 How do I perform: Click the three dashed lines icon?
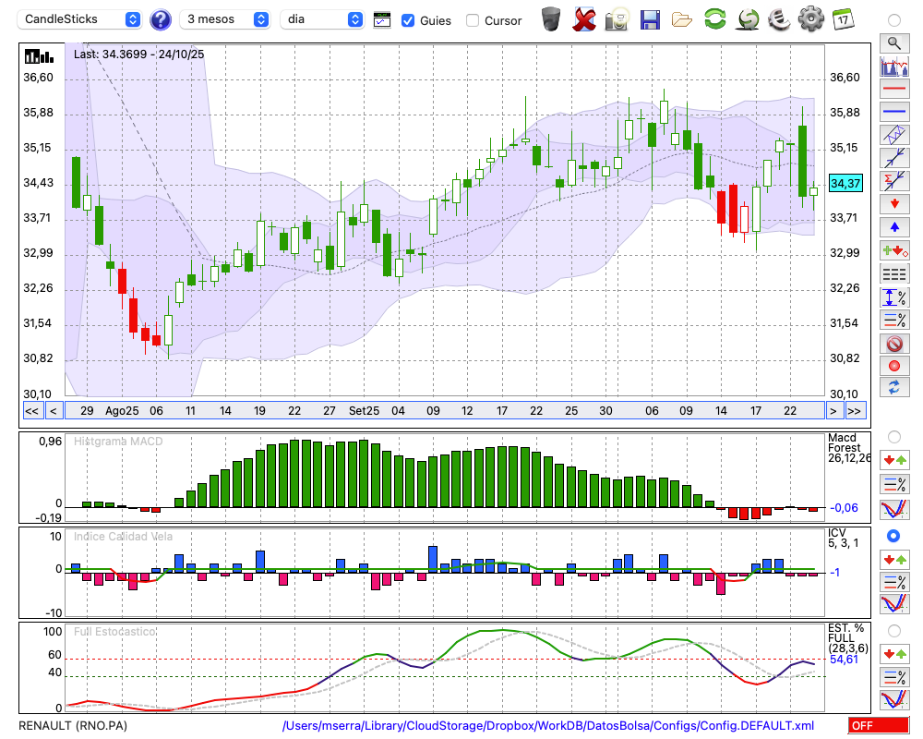point(894,273)
